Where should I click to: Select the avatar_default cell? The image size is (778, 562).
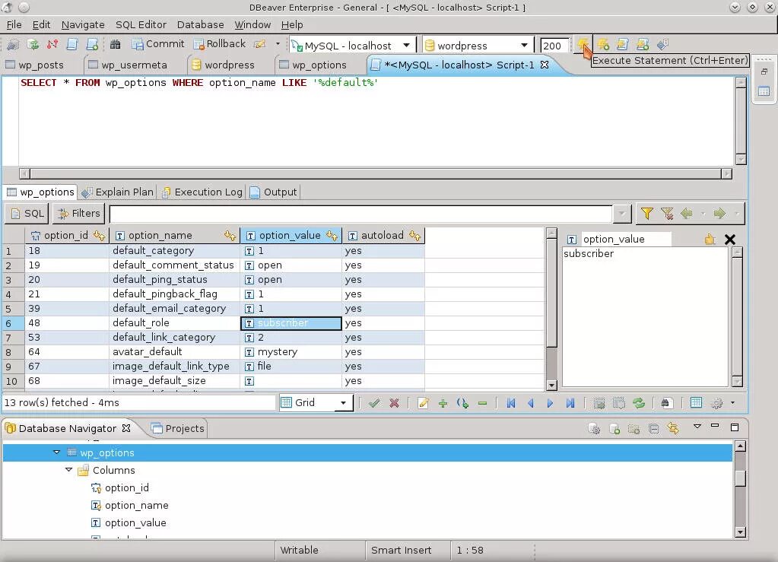(175, 351)
